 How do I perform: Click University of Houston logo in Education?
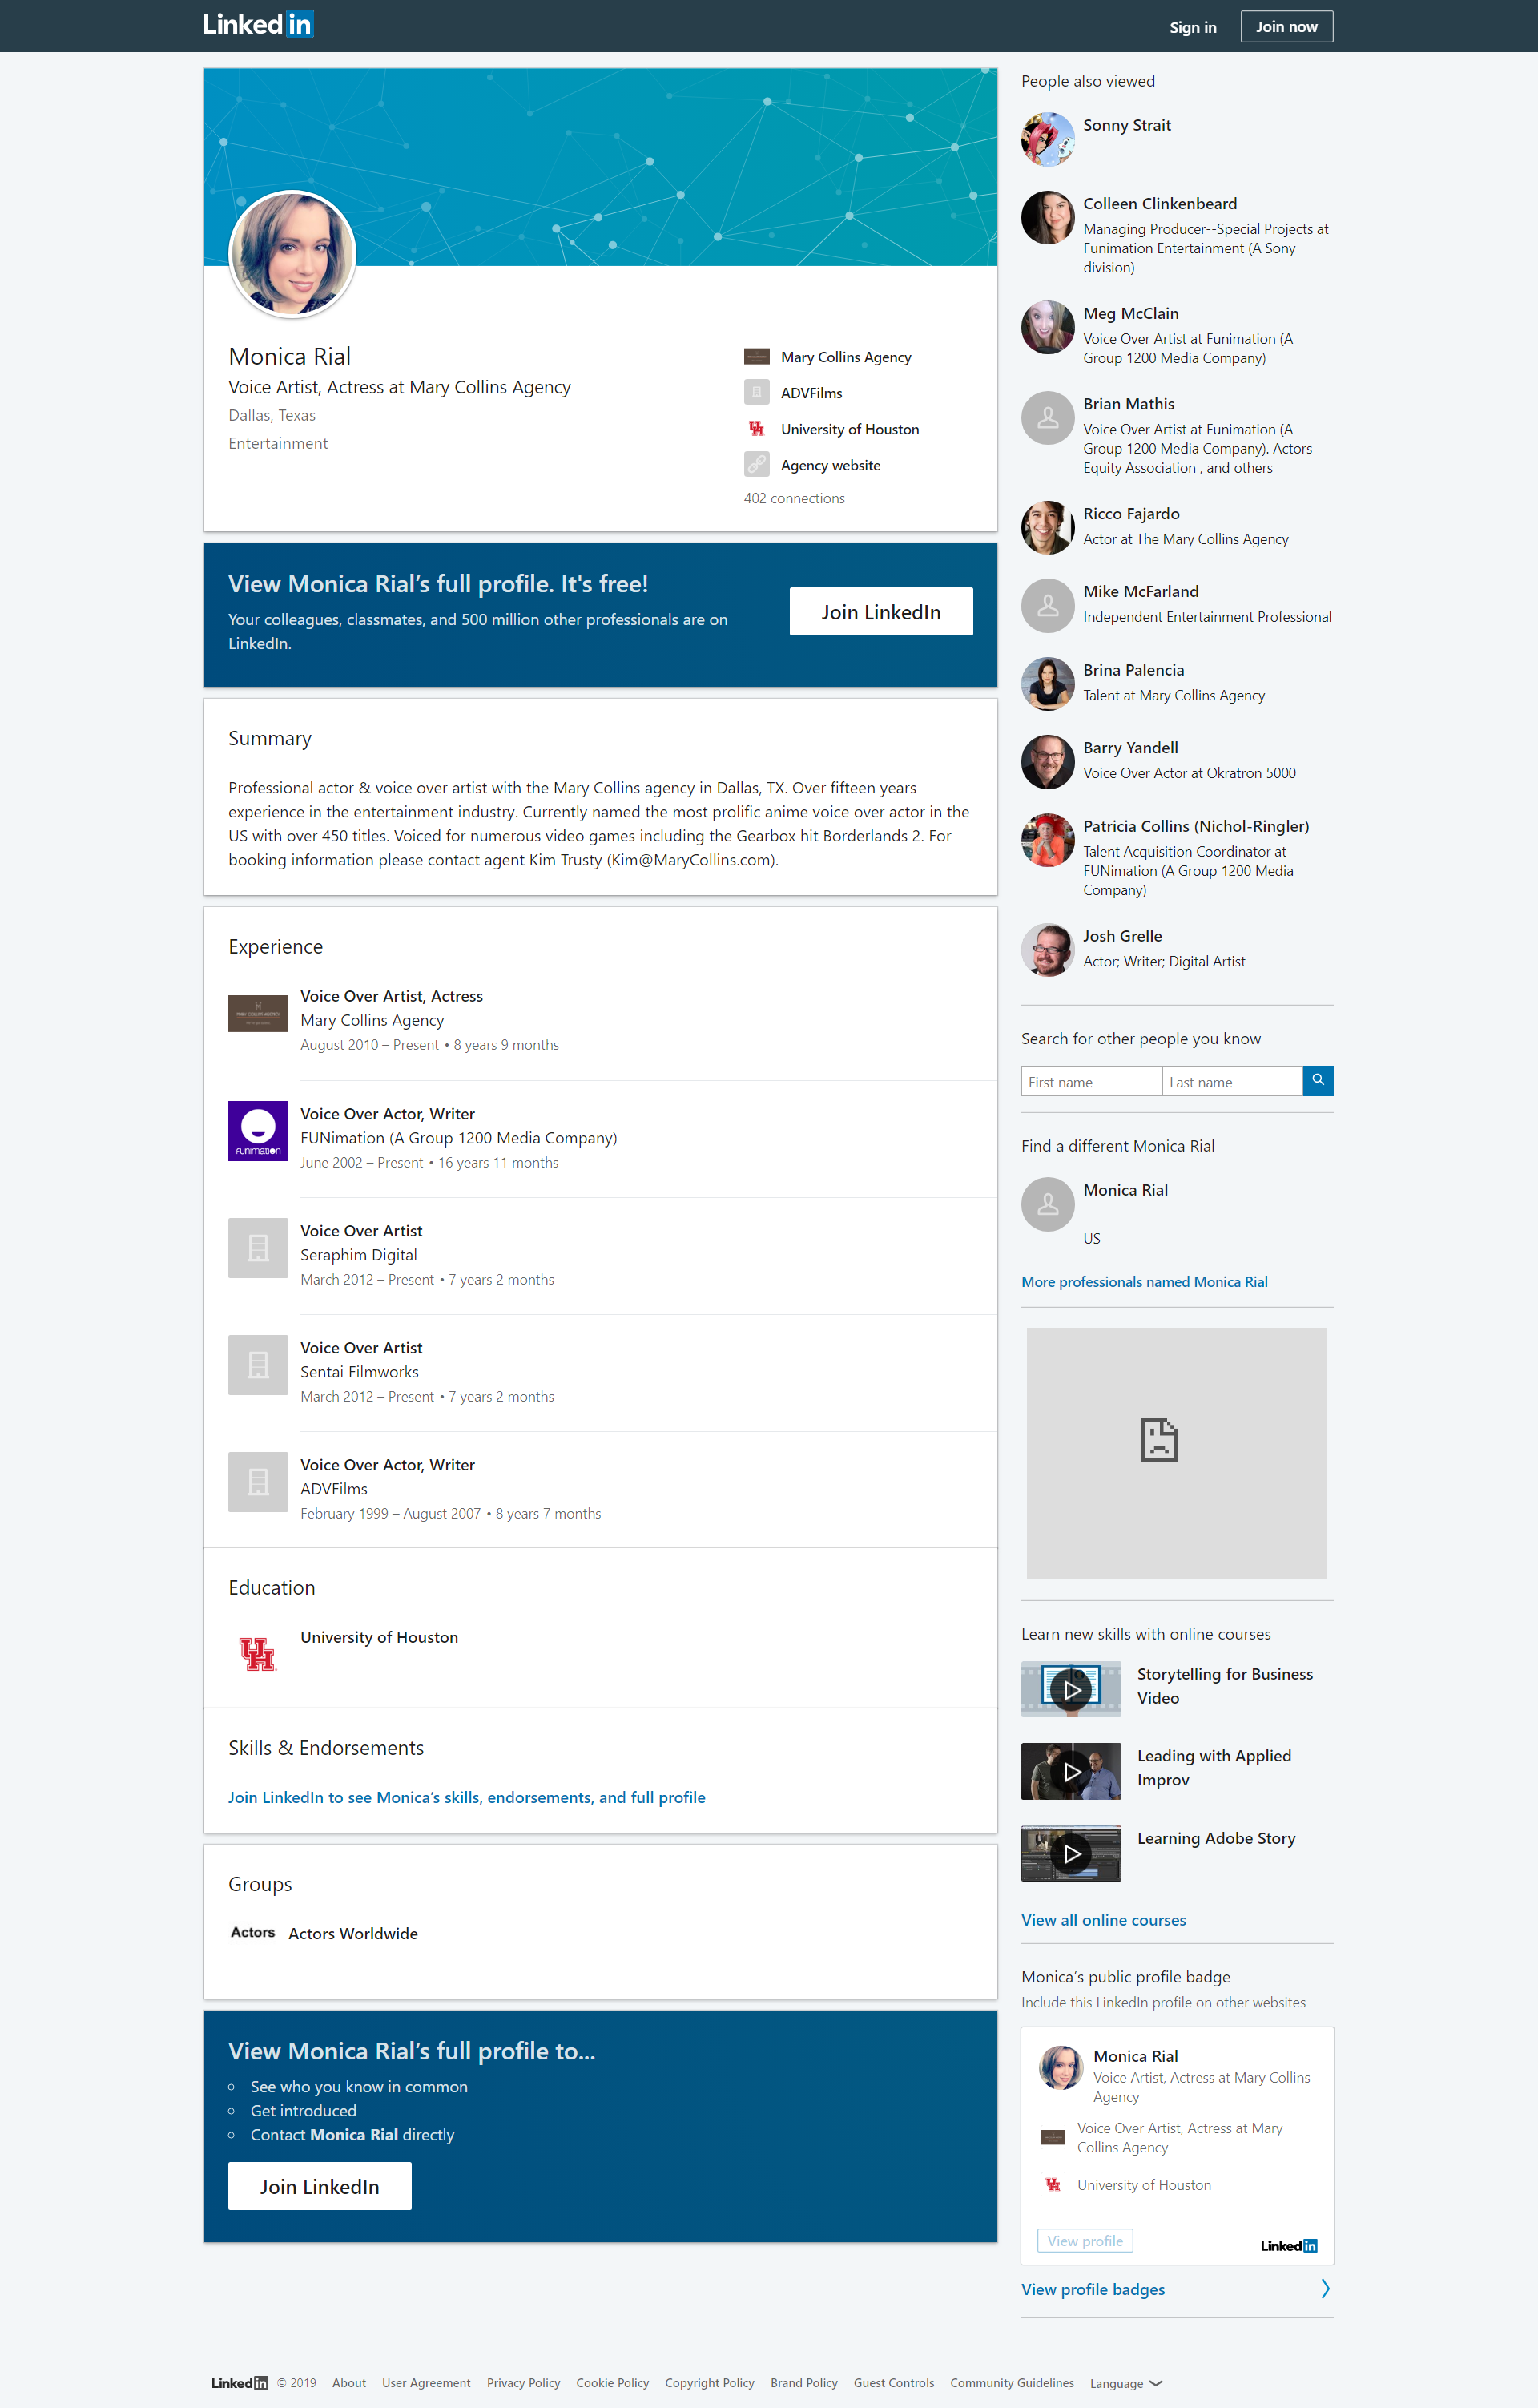click(x=258, y=1654)
